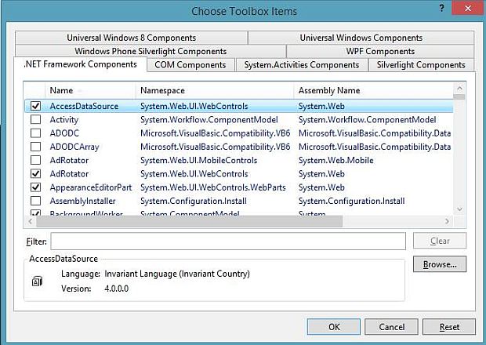This screenshot has width=486, height=345.
Task: Select the Activity row name
Action: [x=64, y=120]
